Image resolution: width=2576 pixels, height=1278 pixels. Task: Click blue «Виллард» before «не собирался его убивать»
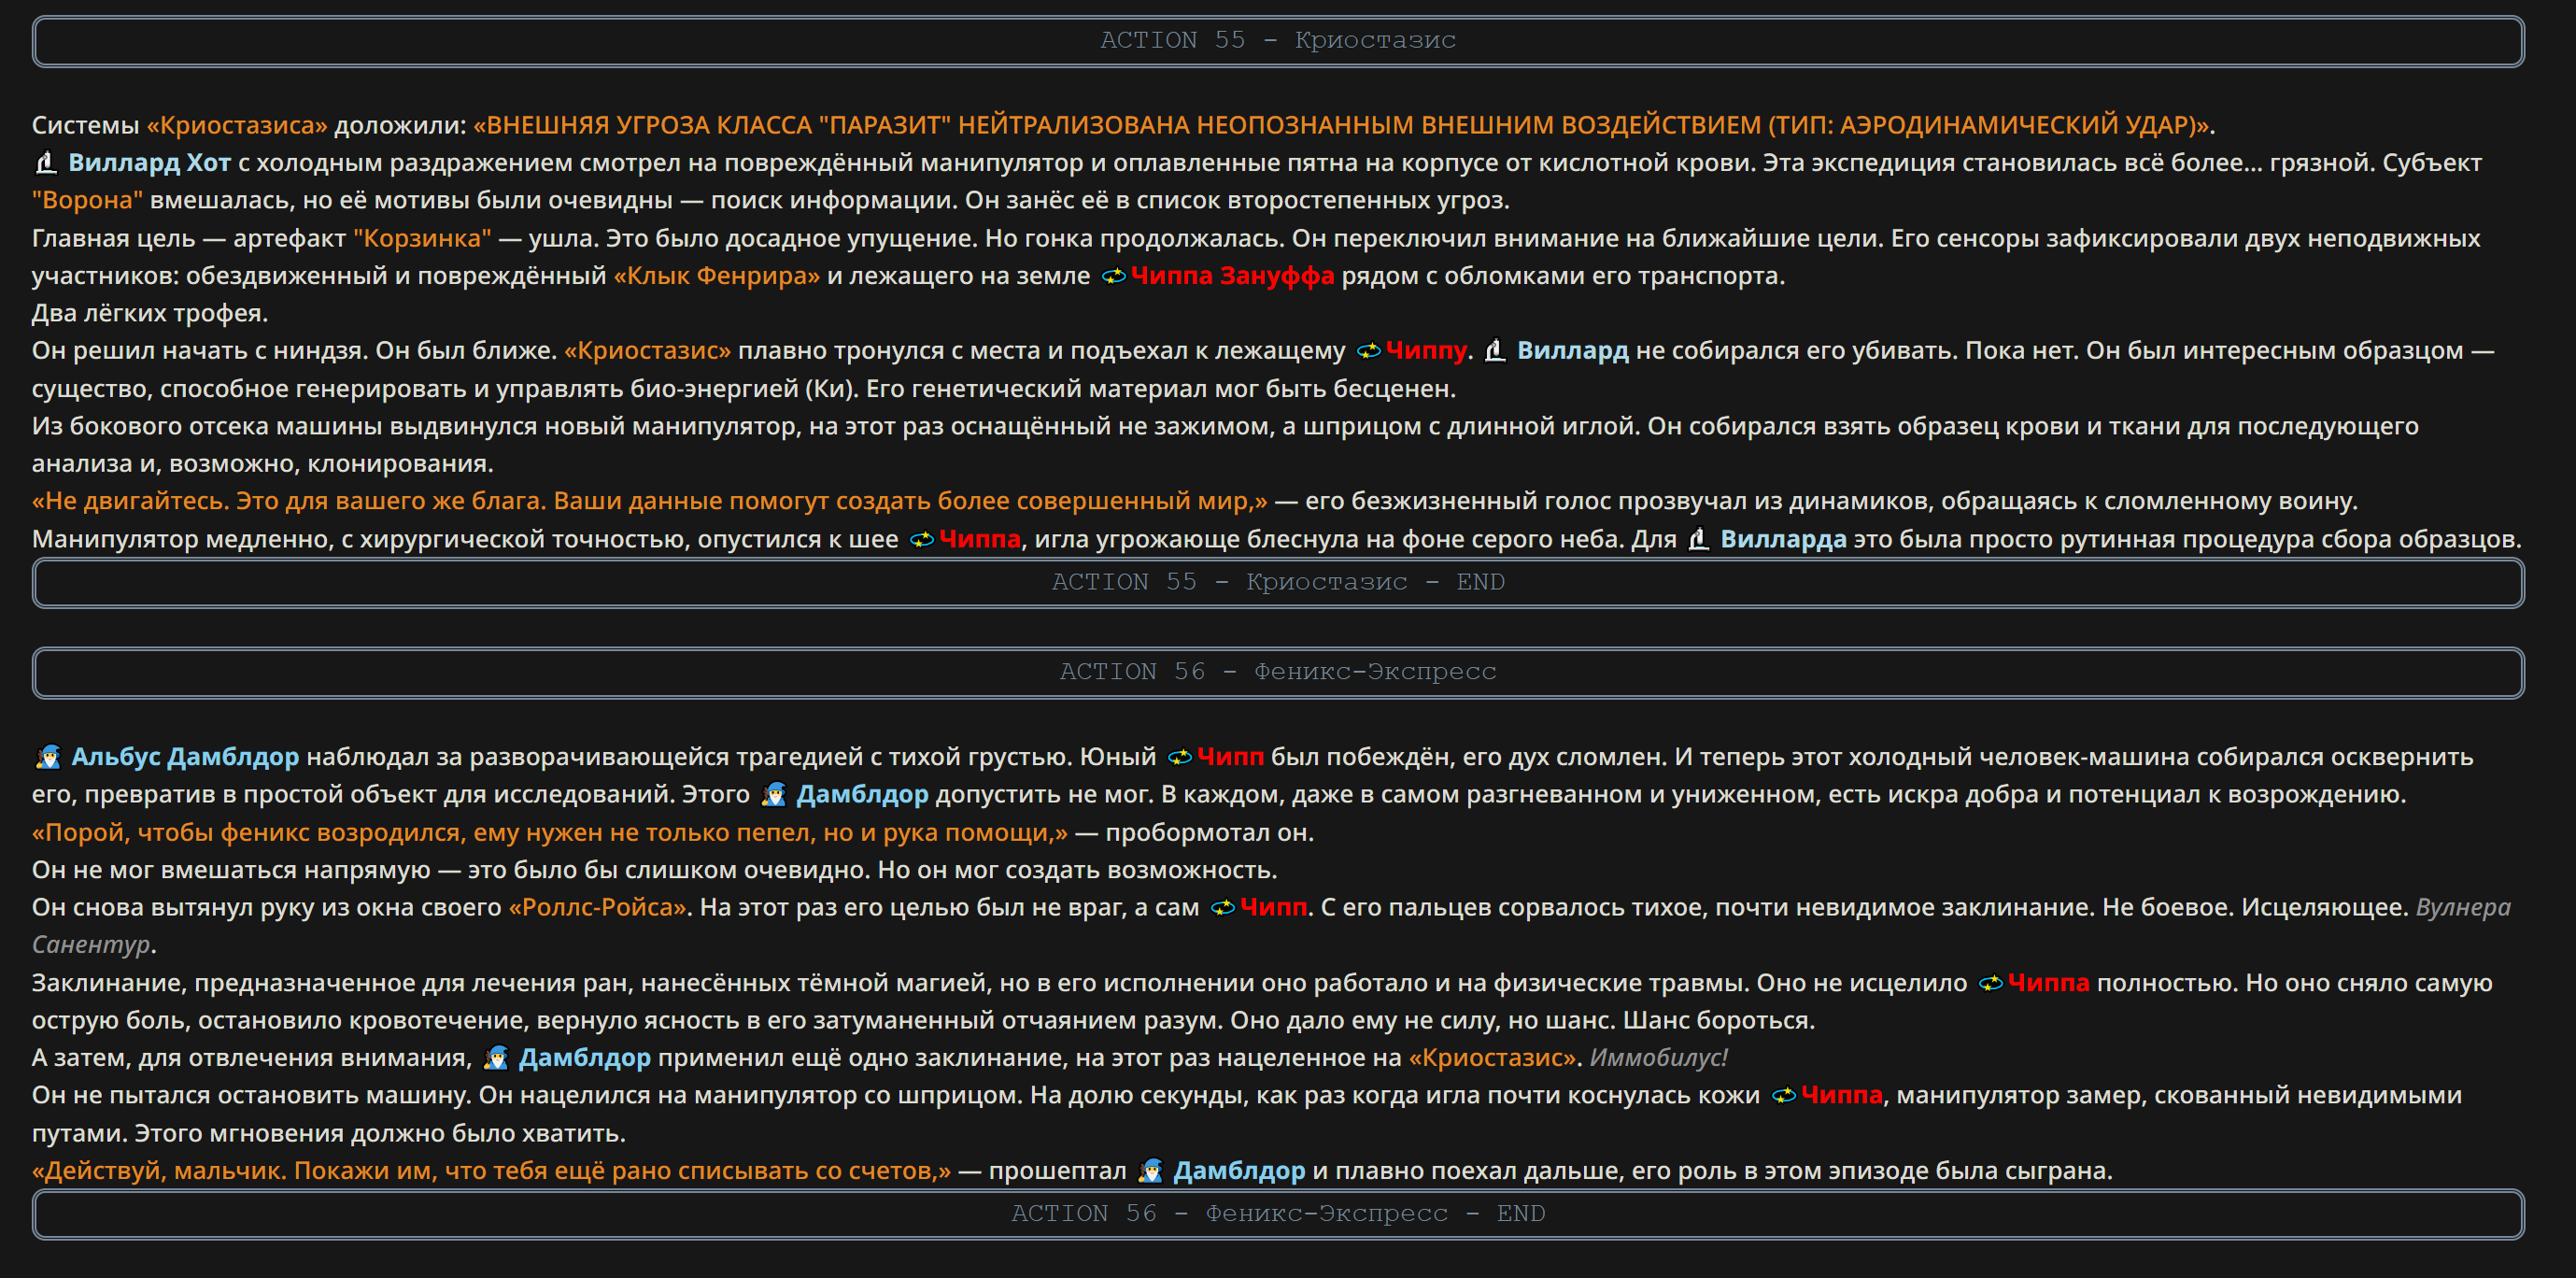point(1572,351)
